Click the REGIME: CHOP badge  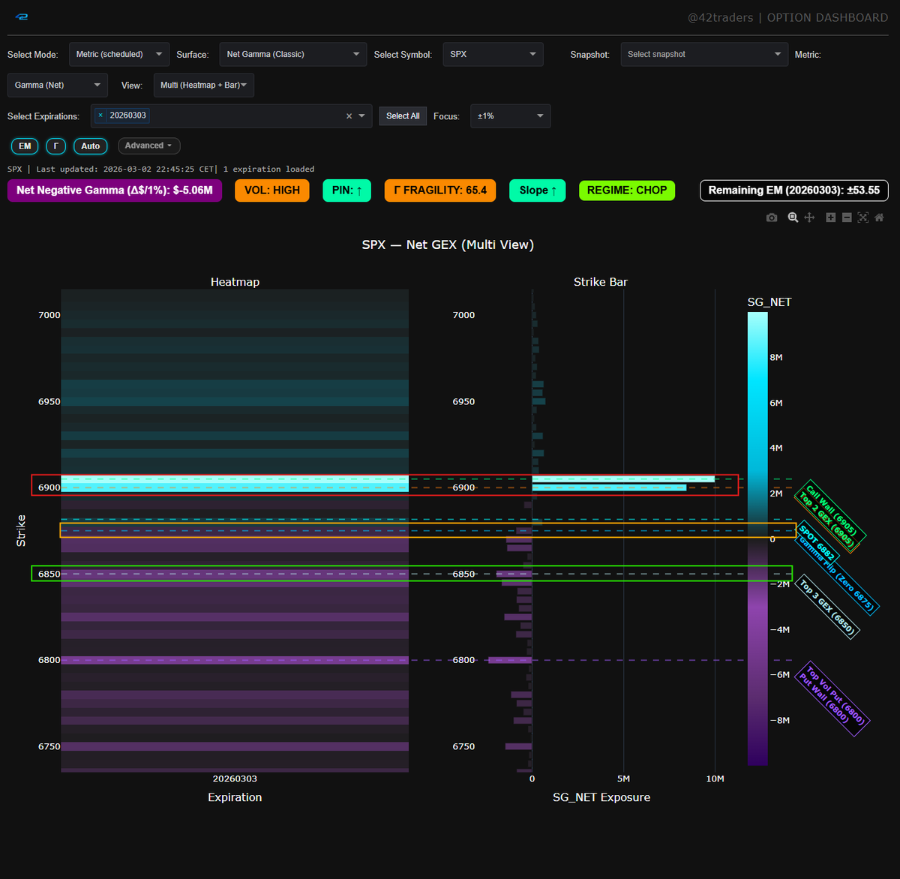pos(627,190)
